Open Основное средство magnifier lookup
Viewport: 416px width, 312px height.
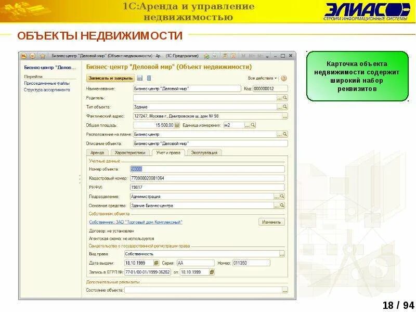(282, 205)
